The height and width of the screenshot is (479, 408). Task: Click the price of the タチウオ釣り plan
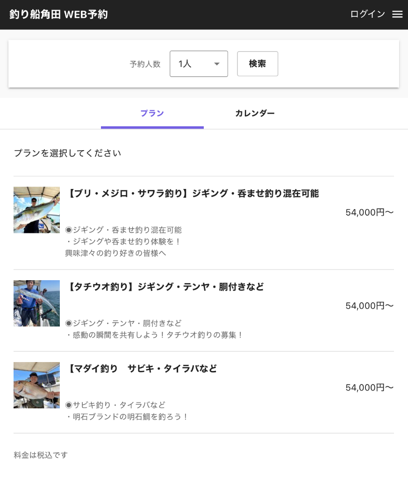pyautogui.click(x=369, y=305)
